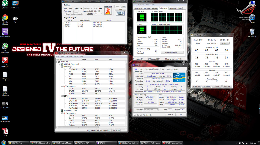The width and height of the screenshot is (260, 145).
Task: Click Validate in CPU-Z
Action: coord(170,115)
